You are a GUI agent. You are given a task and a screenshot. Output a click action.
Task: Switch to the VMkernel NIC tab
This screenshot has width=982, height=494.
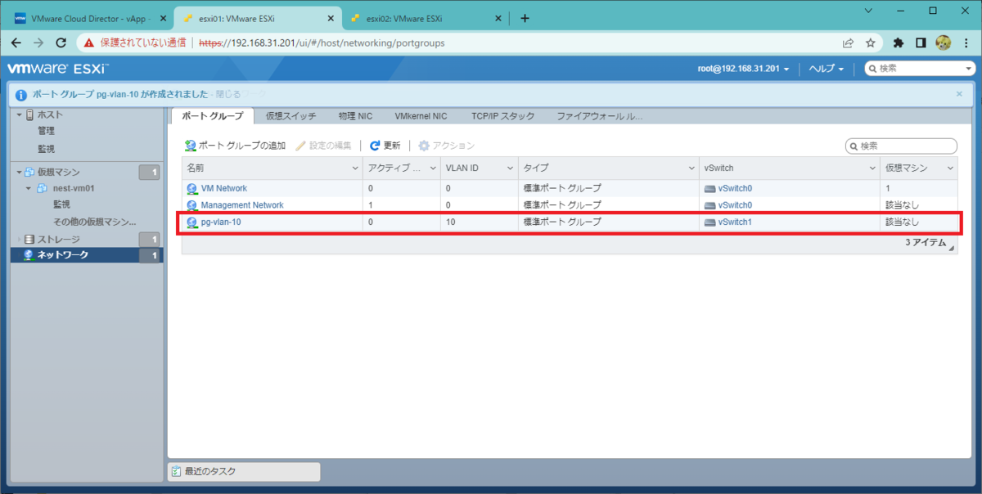point(421,117)
